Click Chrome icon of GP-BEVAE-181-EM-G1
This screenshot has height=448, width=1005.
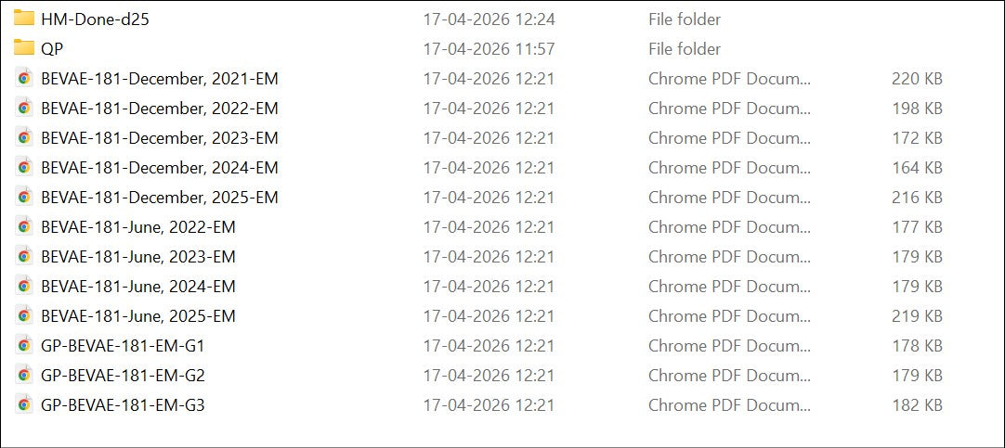point(24,346)
